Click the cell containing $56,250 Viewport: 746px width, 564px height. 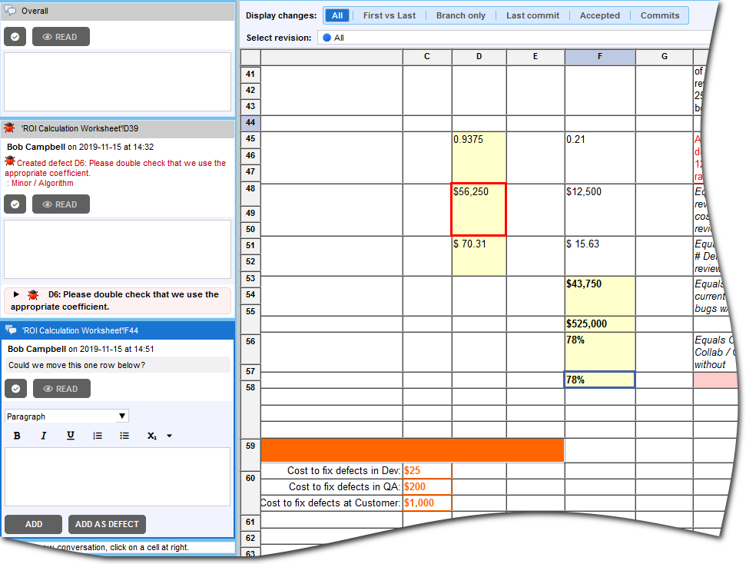(479, 210)
